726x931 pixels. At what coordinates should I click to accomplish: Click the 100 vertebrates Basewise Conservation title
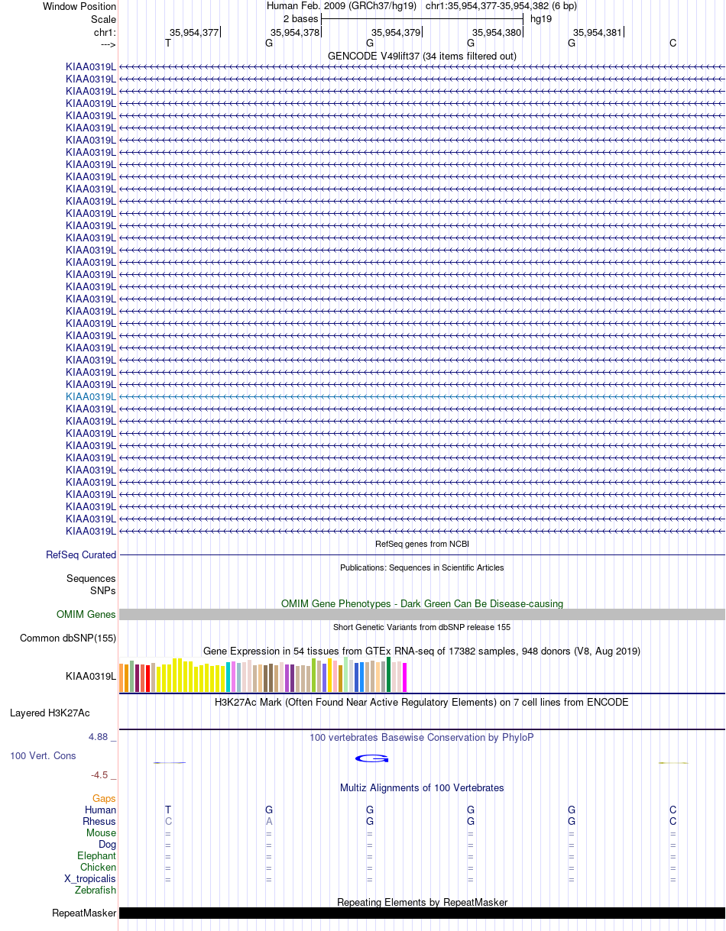tap(422, 738)
